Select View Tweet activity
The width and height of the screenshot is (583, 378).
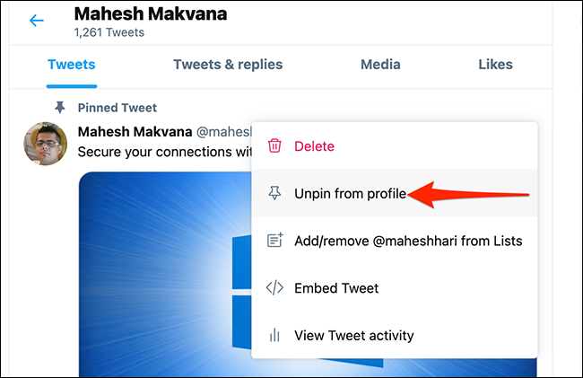click(x=354, y=336)
